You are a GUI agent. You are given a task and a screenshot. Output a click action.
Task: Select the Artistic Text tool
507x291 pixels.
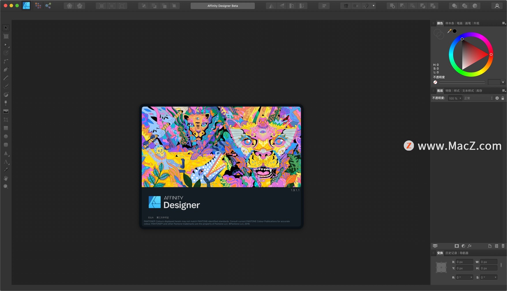[6, 162]
